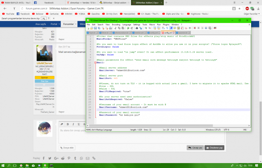The image size is (262, 168).
Task: Click the Open file folder icon in Notepad++
Action: pyautogui.click(x=91, y=28)
